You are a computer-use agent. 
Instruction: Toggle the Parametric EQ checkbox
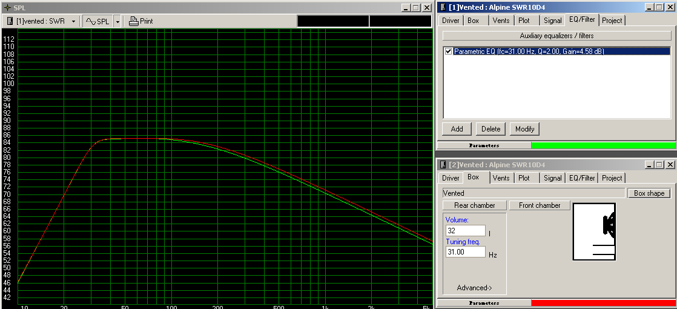click(448, 51)
